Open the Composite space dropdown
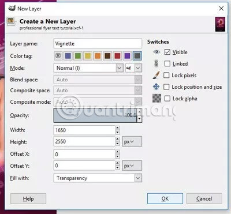Image resolution: width=231 pixels, height=214 pixels. 98,91
